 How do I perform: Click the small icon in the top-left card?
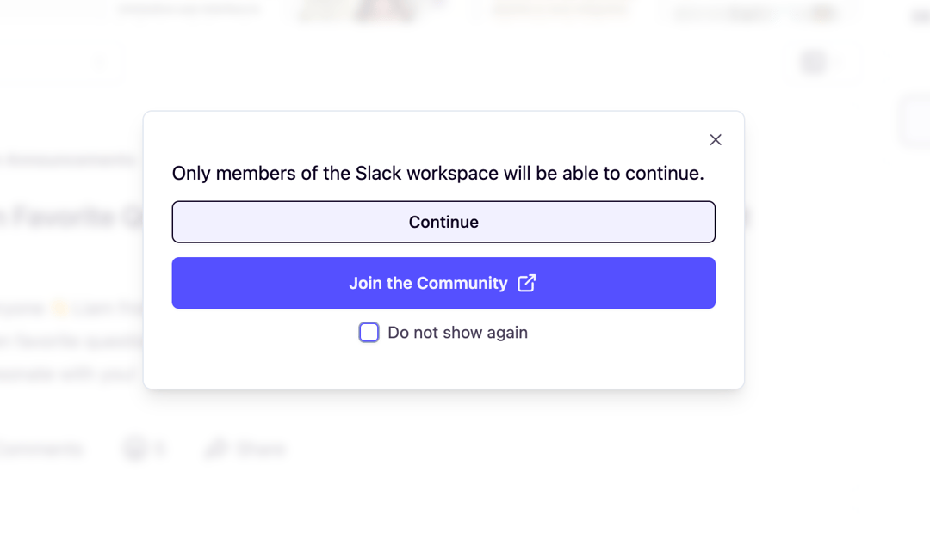[98, 62]
